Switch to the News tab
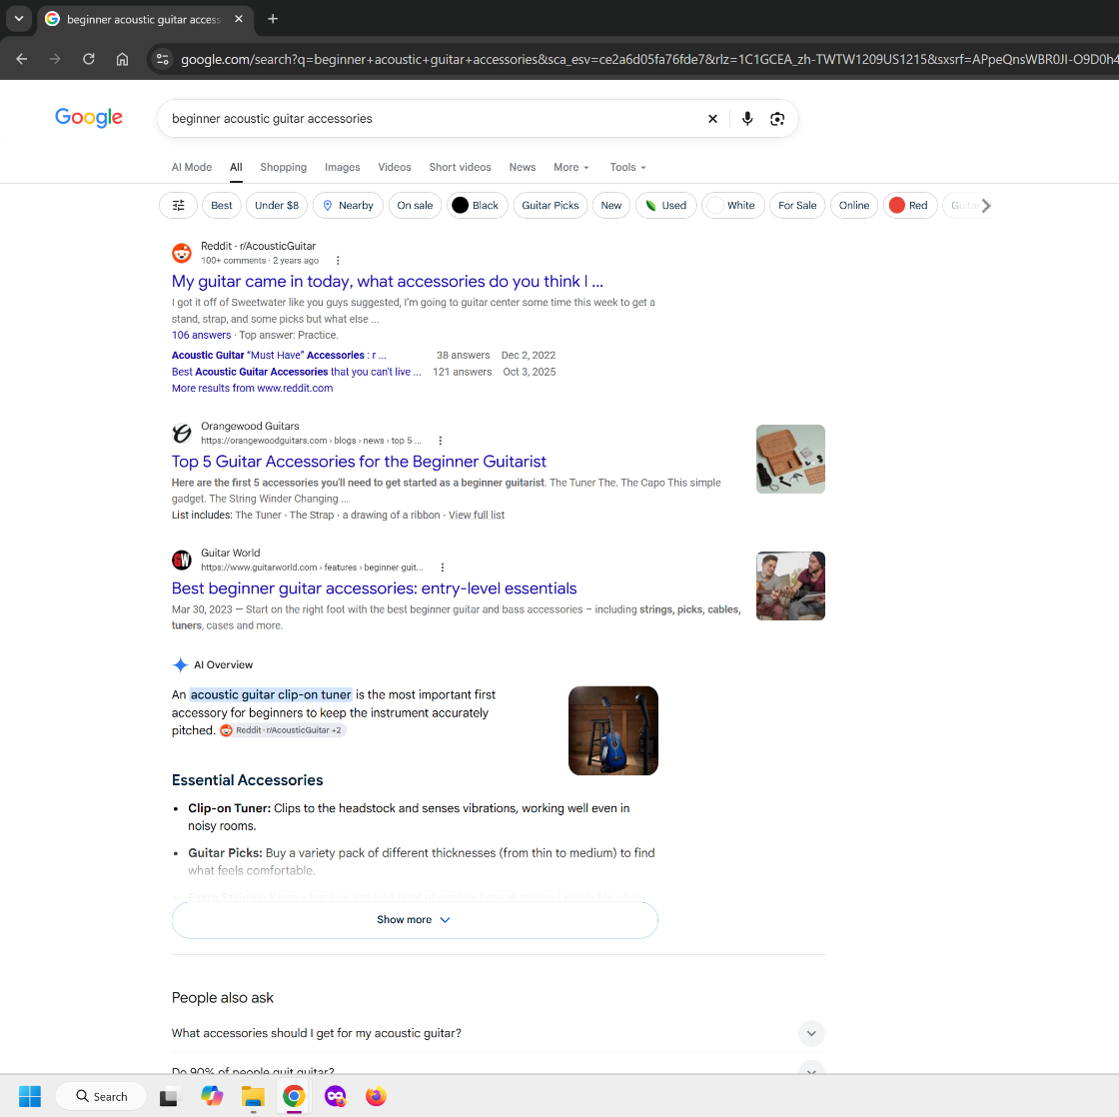 pyautogui.click(x=523, y=167)
